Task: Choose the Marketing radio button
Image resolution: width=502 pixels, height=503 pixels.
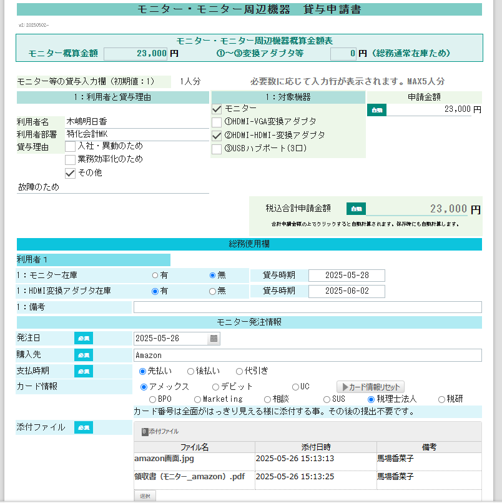Action: click(198, 399)
